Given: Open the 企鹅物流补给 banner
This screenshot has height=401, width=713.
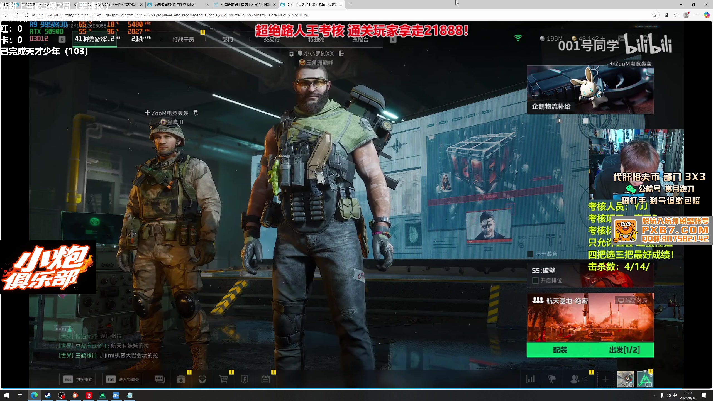Looking at the screenshot, I should click(x=590, y=90).
